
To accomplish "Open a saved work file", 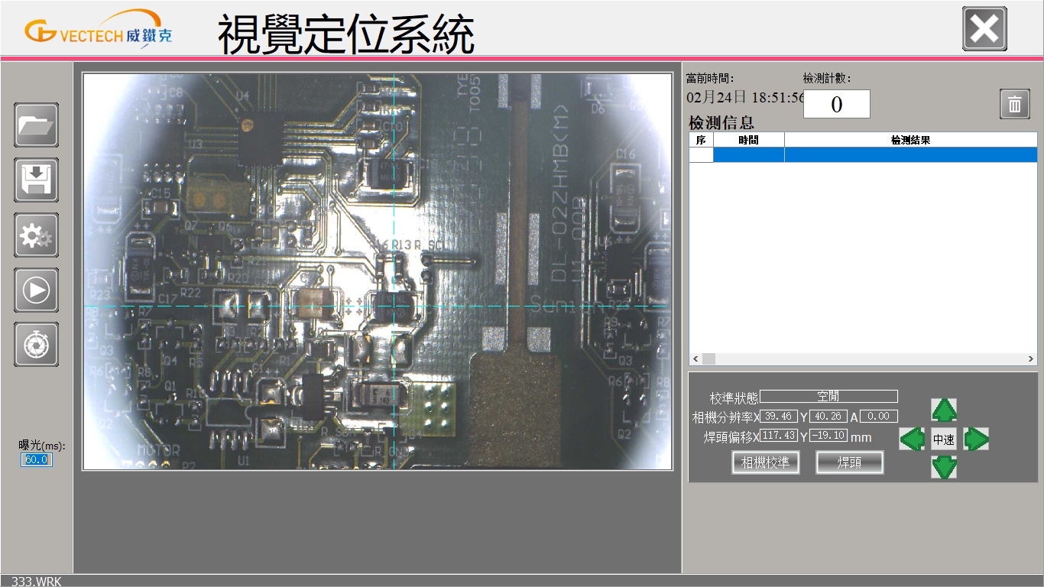I will click(36, 125).
